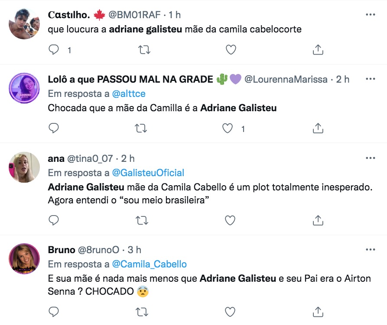Reply to Castilho's tweet
This screenshot has height=325, width=387.
(54, 50)
